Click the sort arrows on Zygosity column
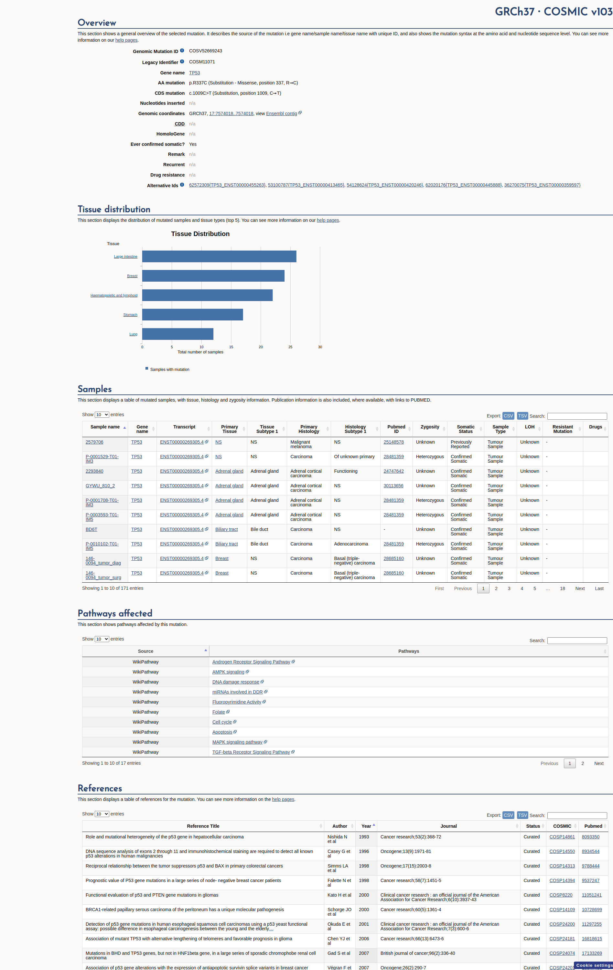Image resolution: width=613 pixels, height=970 pixels. pyautogui.click(x=444, y=429)
